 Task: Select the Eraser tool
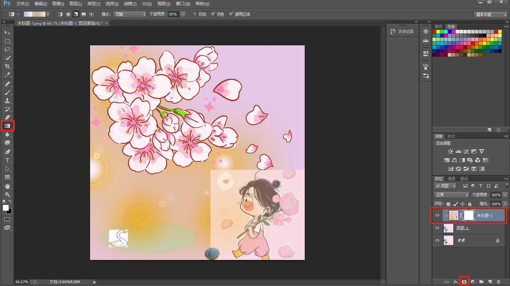[7, 117]
